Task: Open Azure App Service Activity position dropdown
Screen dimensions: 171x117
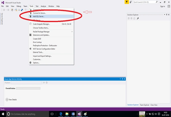Action: point(120,79)
